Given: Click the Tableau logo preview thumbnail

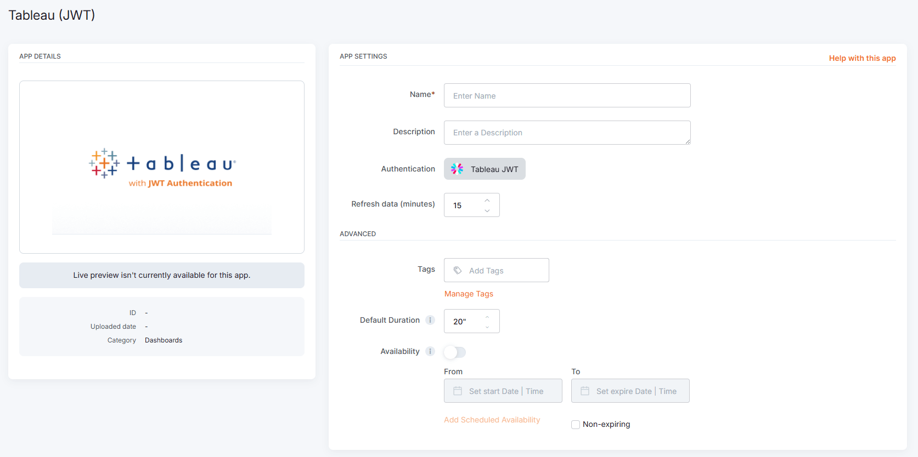Looking at the screenshot, I should click(x=162, y=167).
